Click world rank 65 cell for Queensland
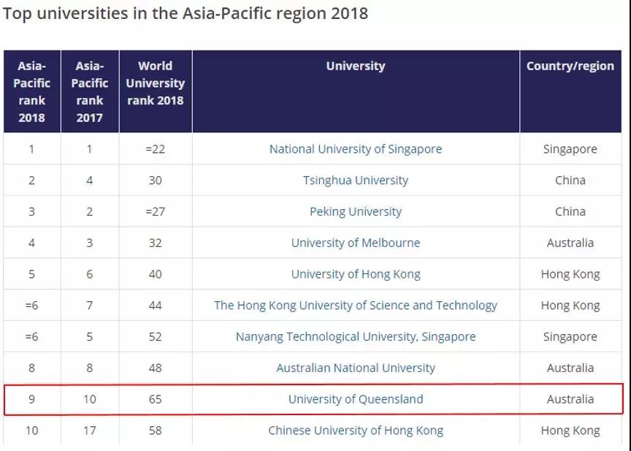Screen dimensions: 631x451 pos(156,400)
